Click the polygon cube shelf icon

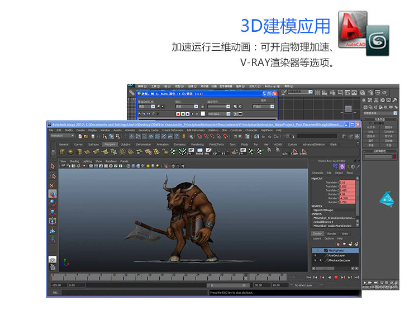pos(62,152)
